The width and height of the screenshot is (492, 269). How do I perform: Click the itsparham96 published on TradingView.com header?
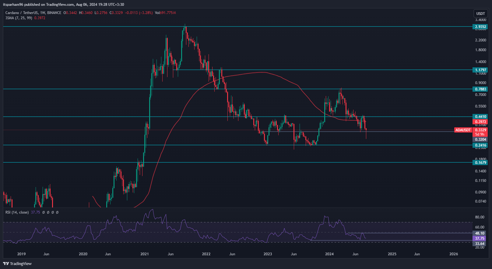click(63, 5)
